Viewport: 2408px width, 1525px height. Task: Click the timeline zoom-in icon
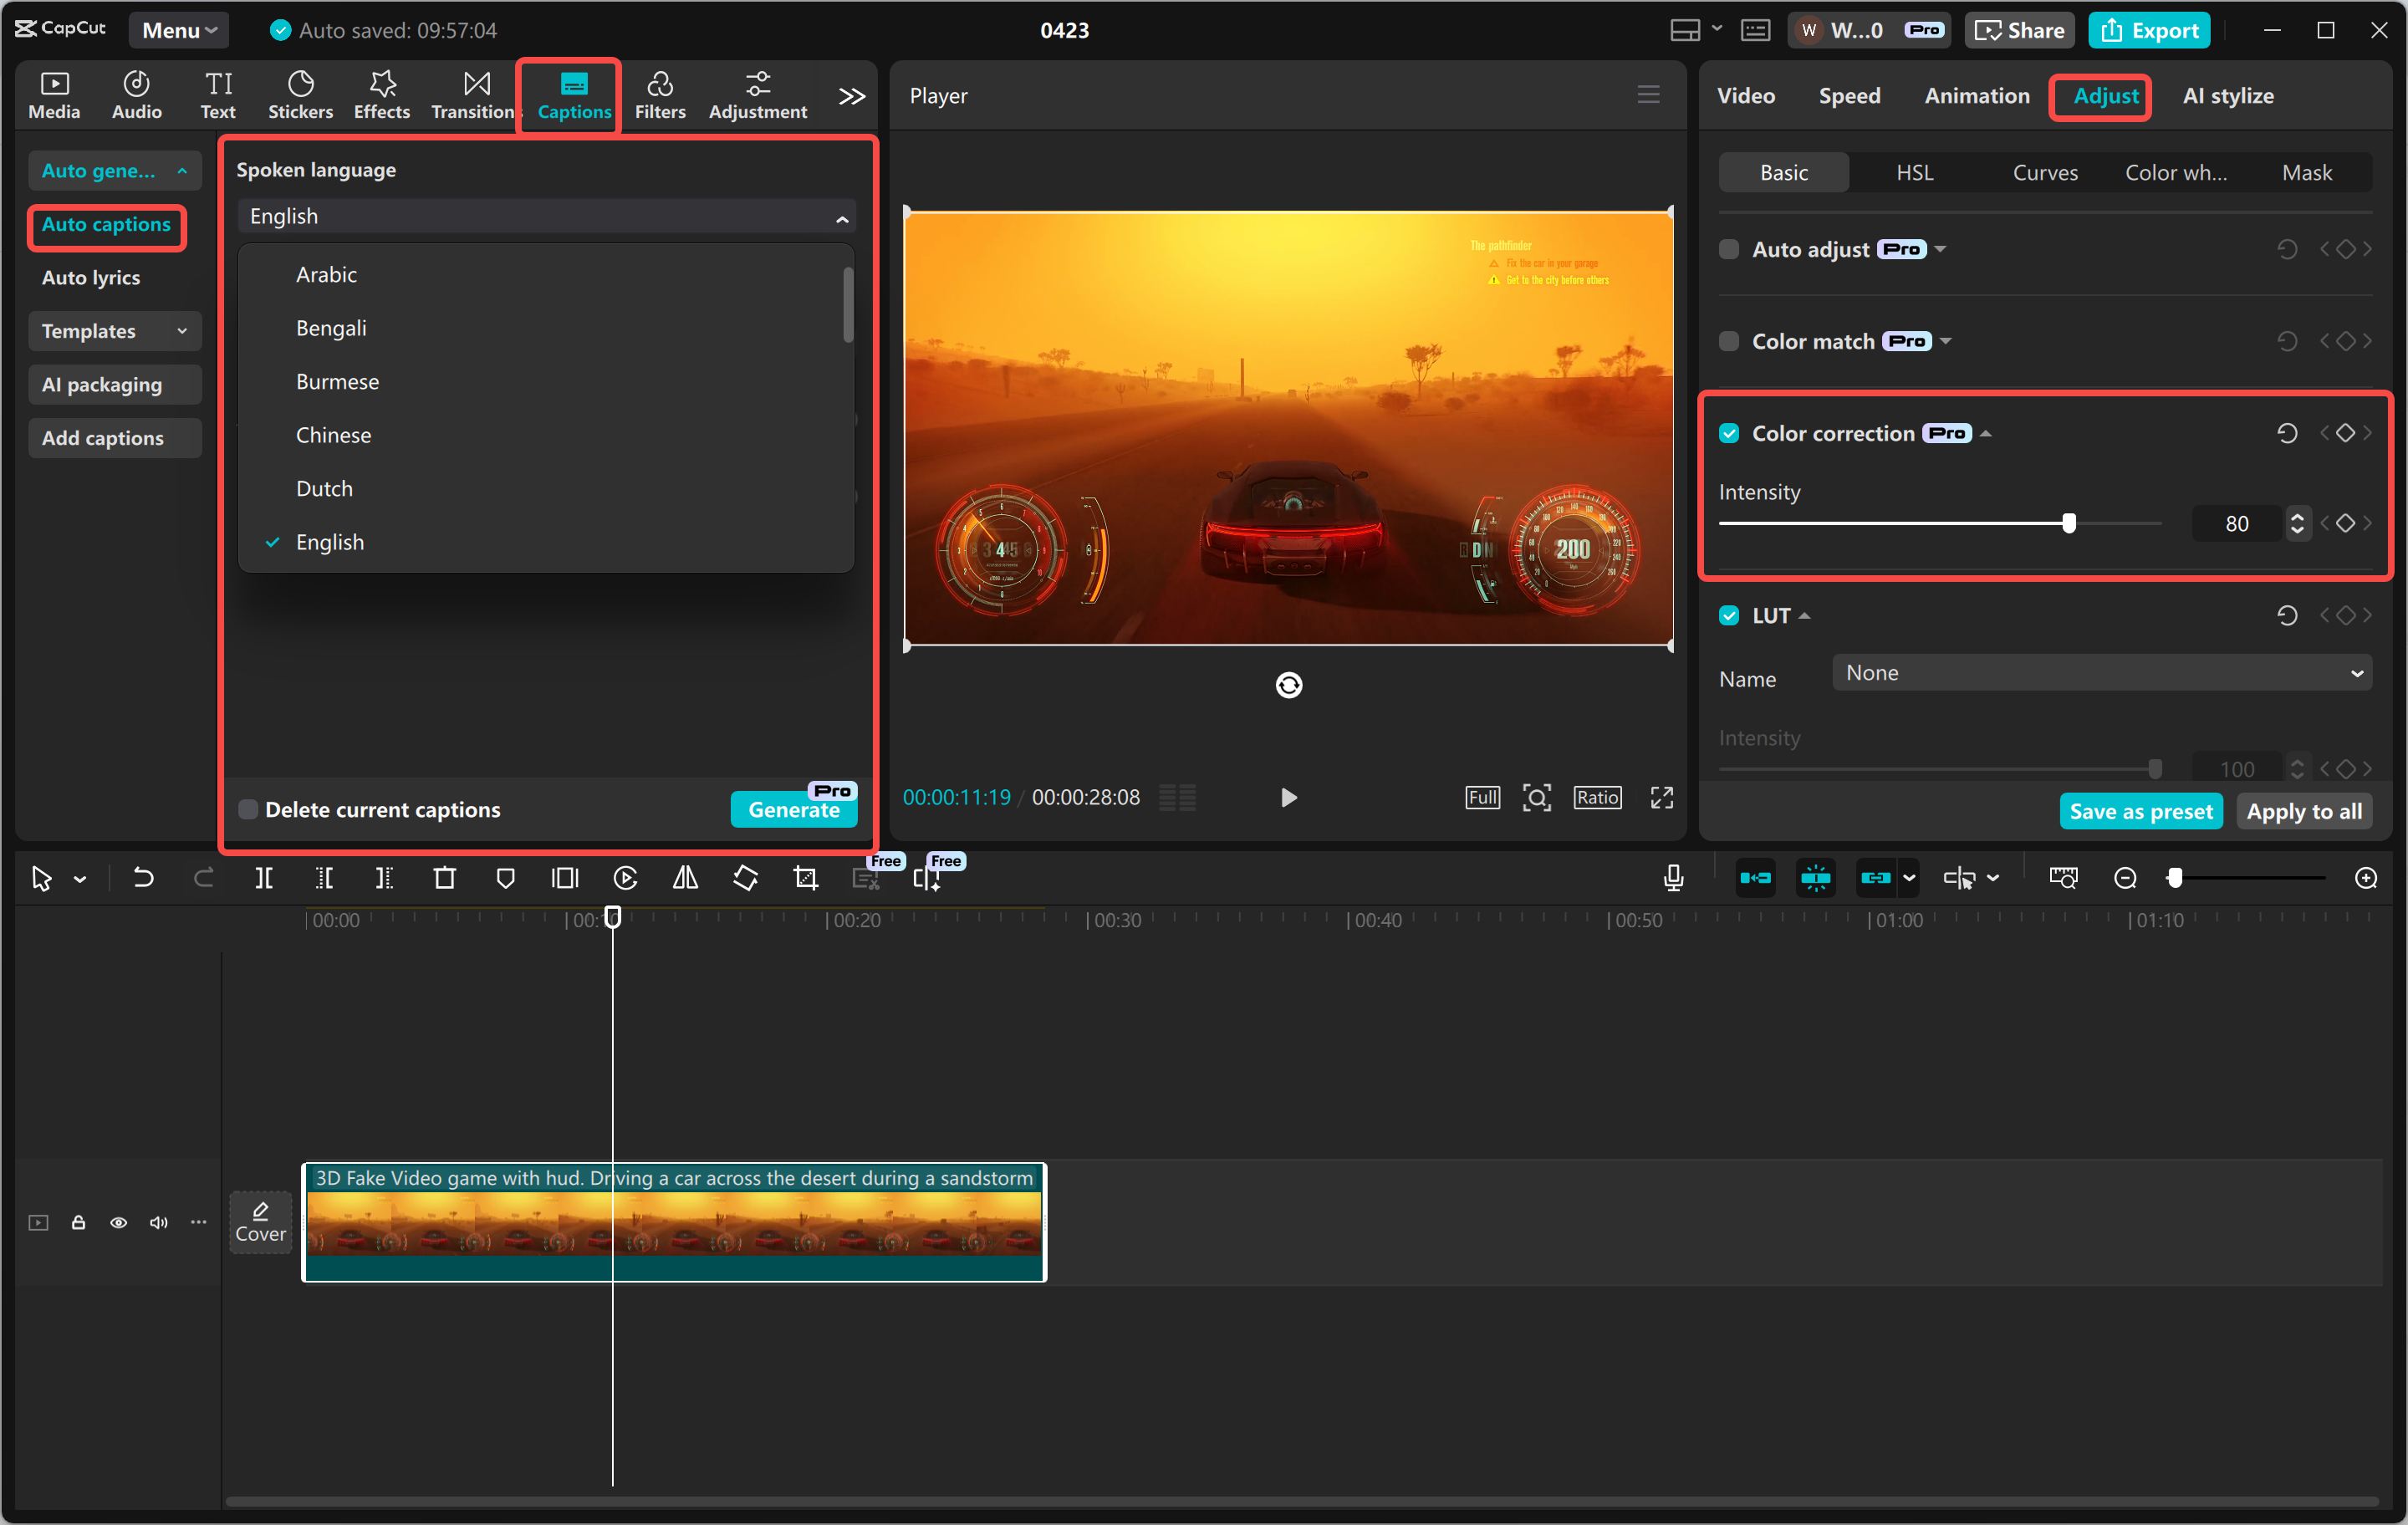[x=2366, y=878]
